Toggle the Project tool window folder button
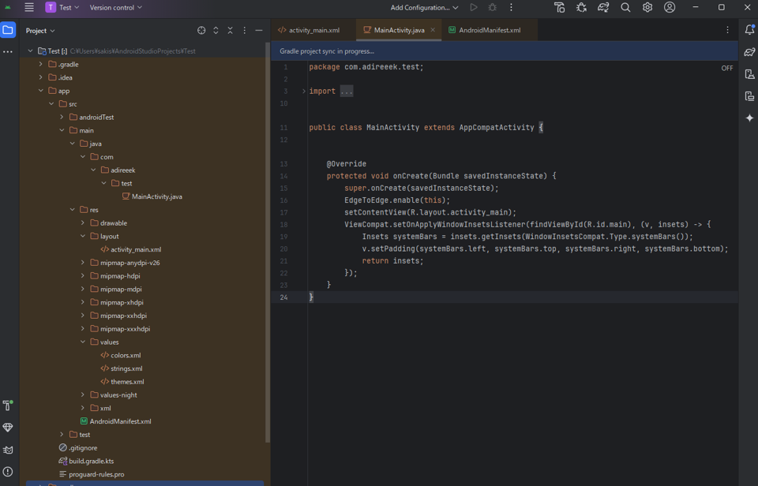This screenshot has width=758, height=486. (x=8, y=30)
